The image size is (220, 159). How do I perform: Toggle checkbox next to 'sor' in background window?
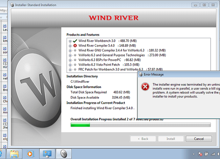[x=5, y=49]
